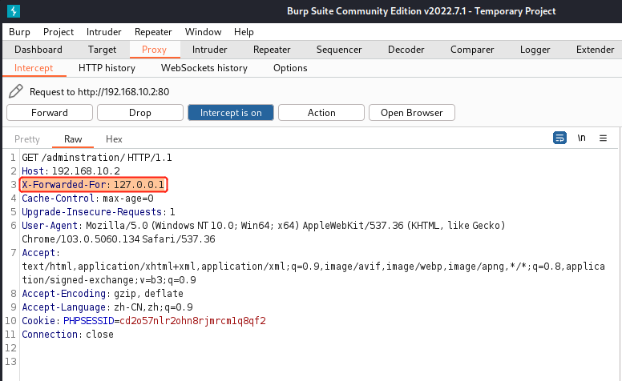Select the HTTP history sub-tab
Image resolution: width=622 pixels, height=381 pixels.
coord(107,68)
